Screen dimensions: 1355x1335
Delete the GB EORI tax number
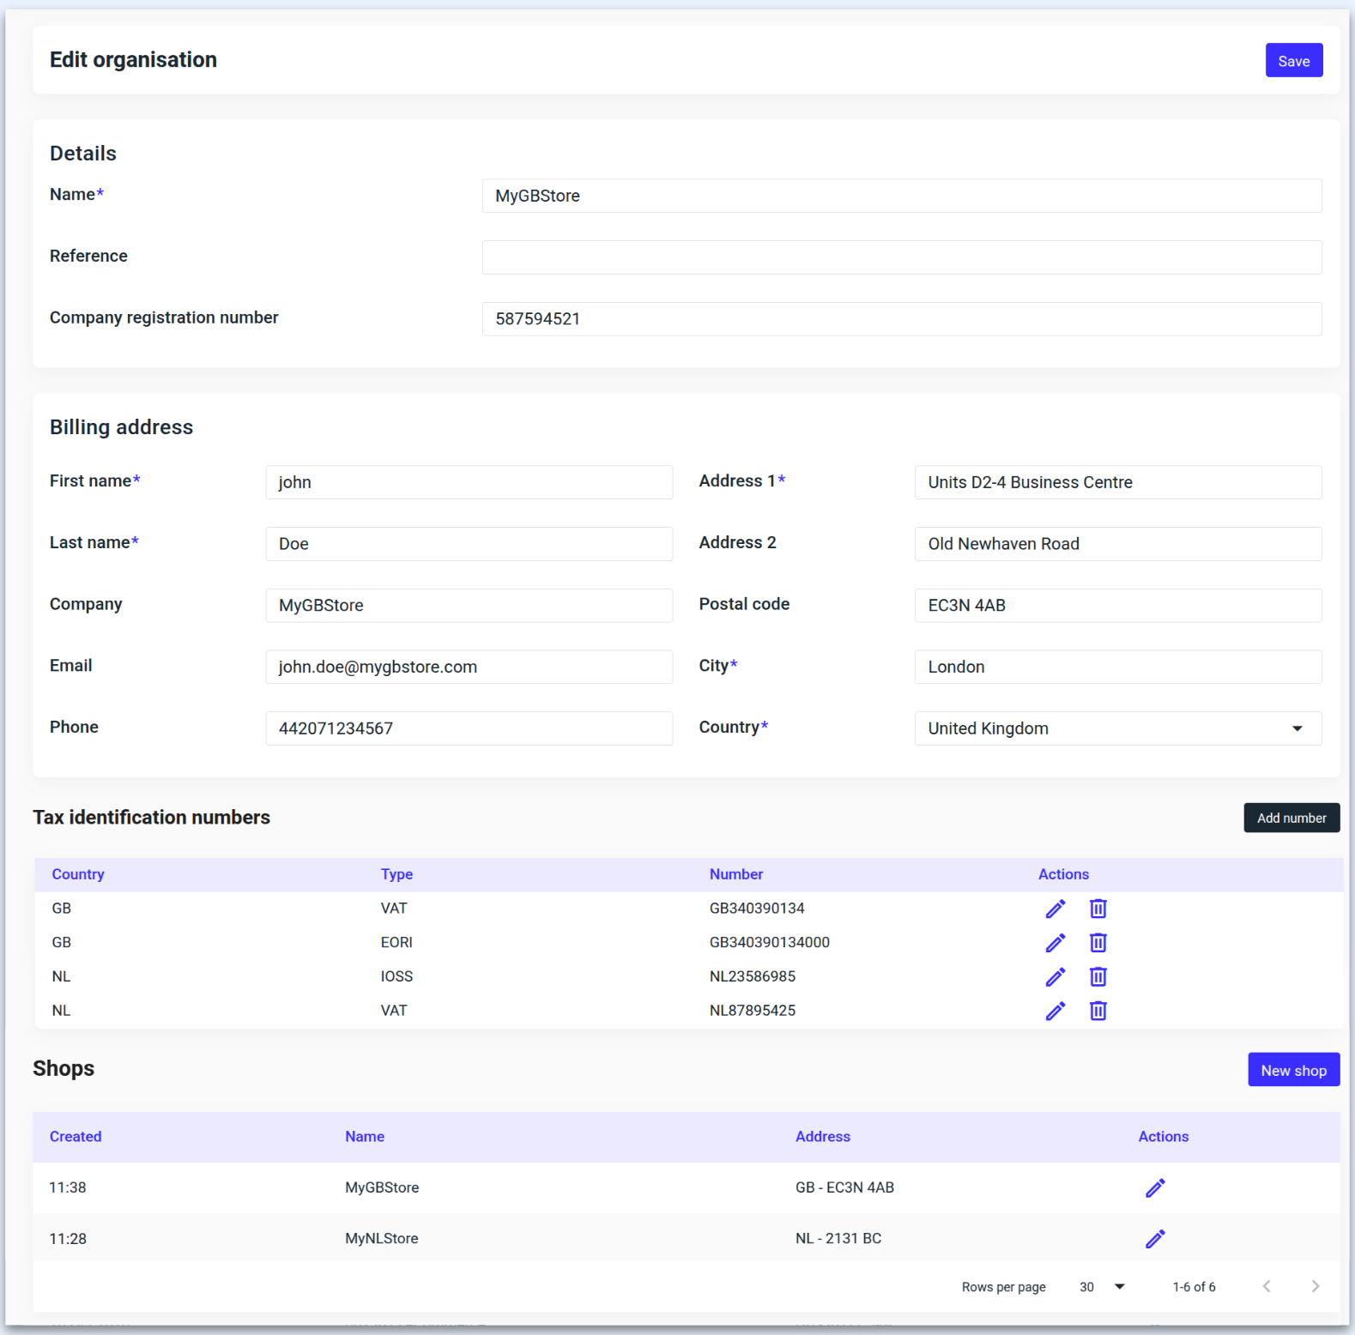tap(1098, 943)
